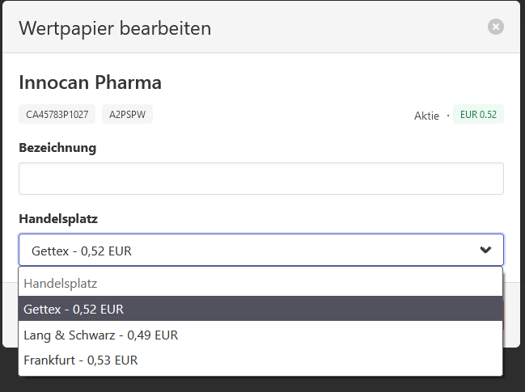Choose Lang & Schwarz - 0,49 EUR
The width and height of the screenshot is (525, 392).
pyautogui.click(x=260, y=335)
